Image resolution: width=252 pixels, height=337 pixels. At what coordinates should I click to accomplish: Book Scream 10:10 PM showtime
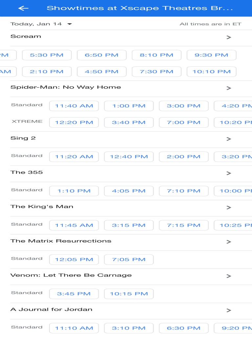pos(211,72)
